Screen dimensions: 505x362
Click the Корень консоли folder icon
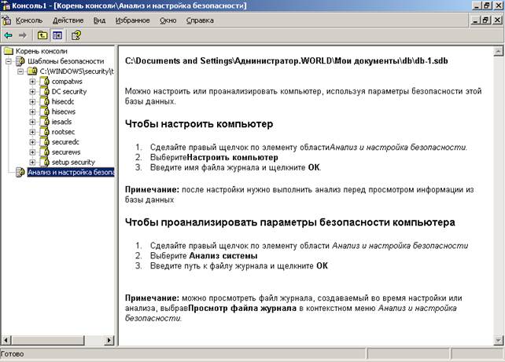click(x=9, y=51)
